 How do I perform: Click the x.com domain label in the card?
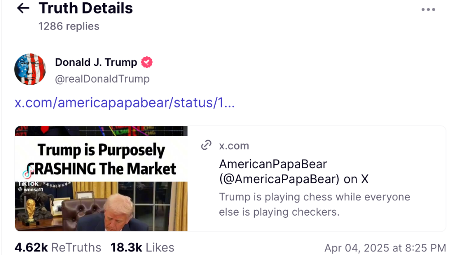click(x=234, y=146)
